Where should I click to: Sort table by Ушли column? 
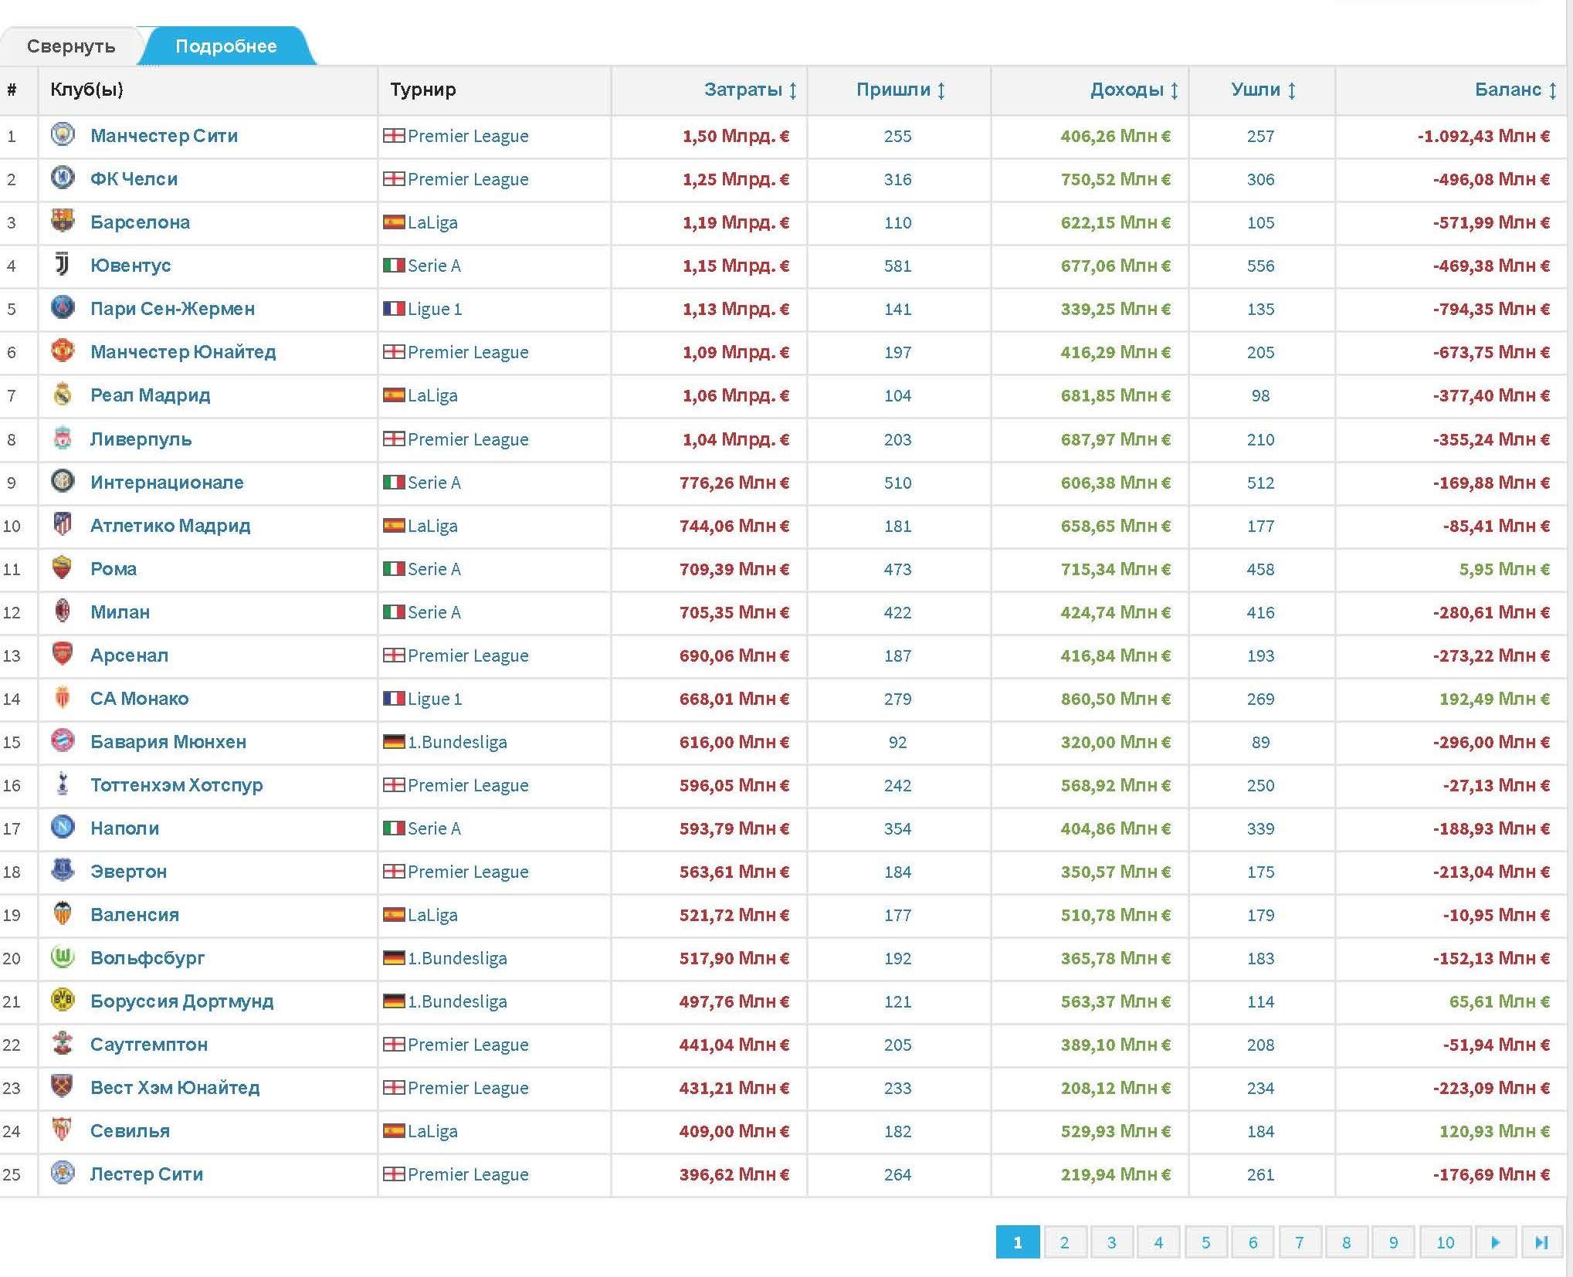coord(1263,90)
